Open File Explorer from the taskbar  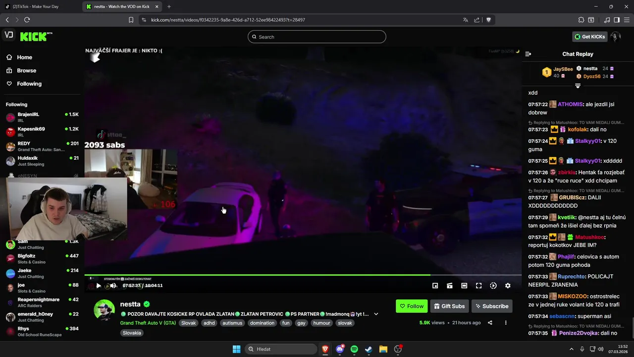click(x=383, y=349)
